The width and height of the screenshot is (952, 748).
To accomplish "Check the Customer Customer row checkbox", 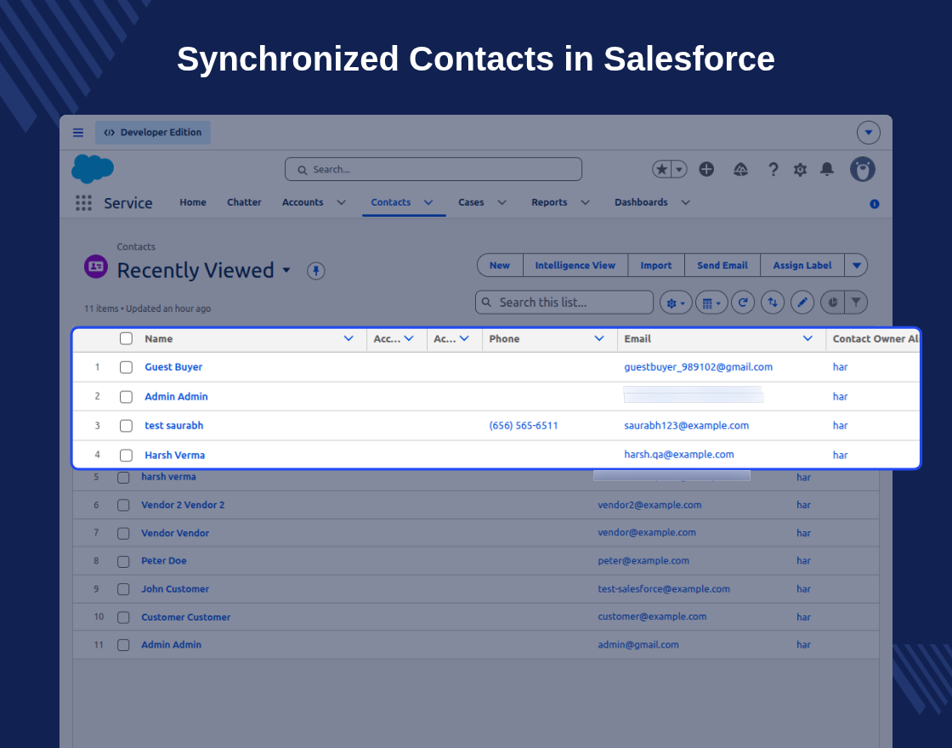I will (123, 617).
